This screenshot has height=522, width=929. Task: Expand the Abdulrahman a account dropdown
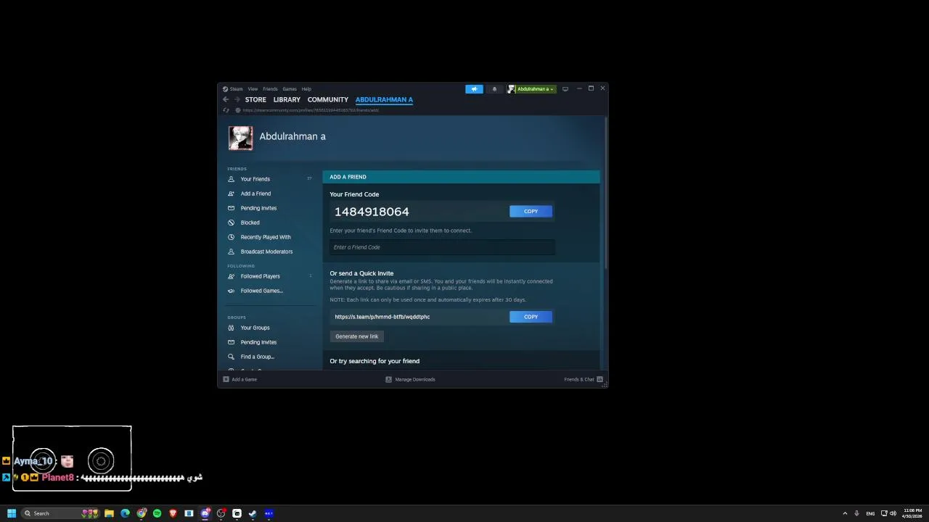pyautogui.click(x=531, y=89)
